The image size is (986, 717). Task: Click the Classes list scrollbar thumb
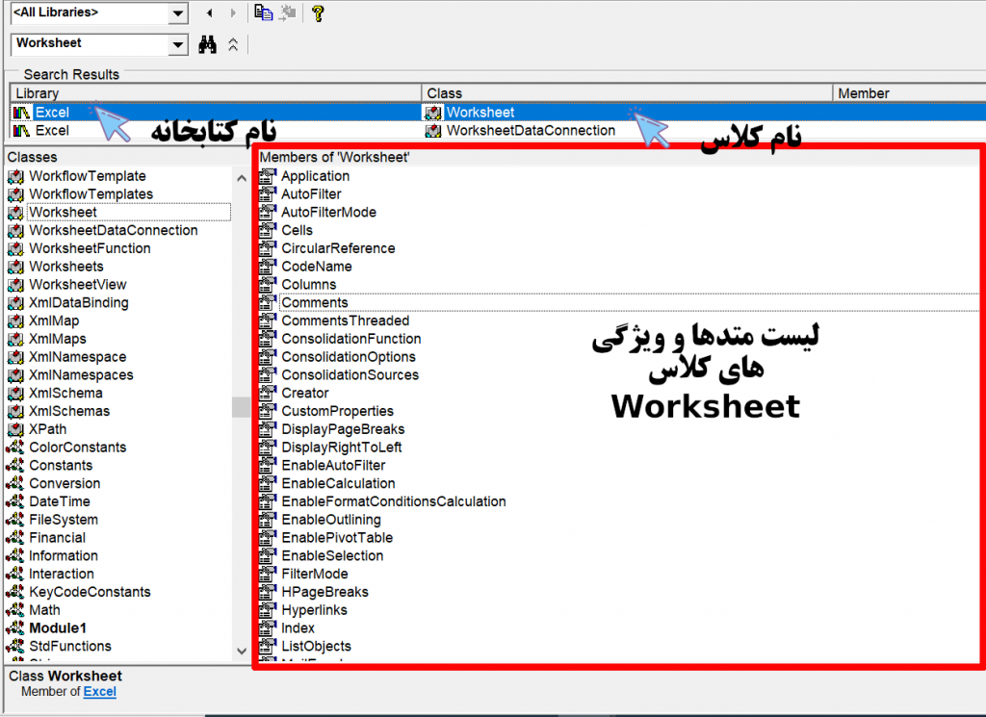pos(242,407)
